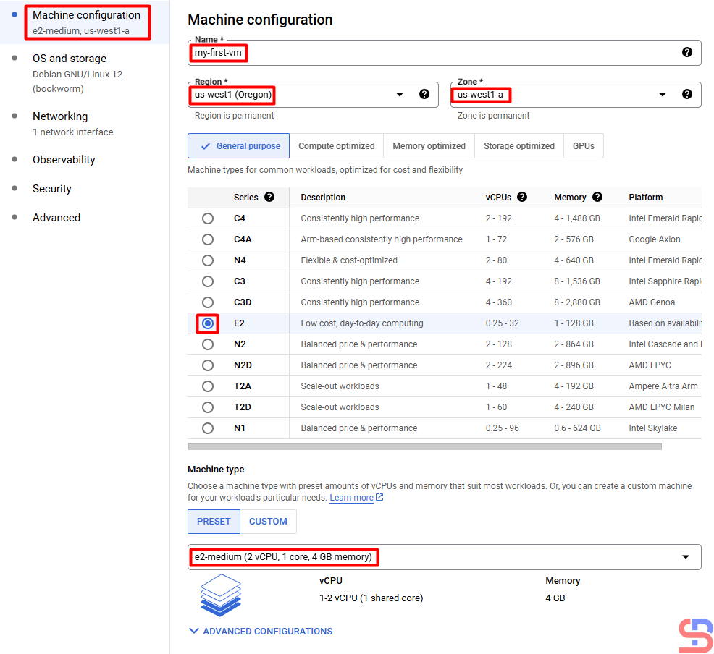Choose the N1 series radio button
The image size is (714, 654).
[208, 428]
